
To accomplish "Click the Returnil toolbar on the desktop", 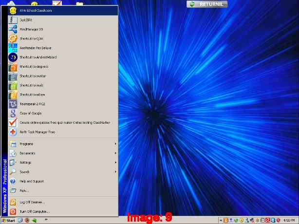I will pos(207,4).
